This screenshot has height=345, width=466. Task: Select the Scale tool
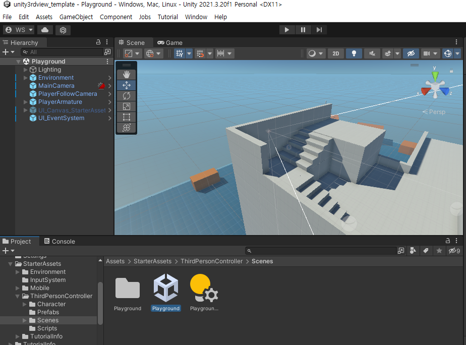pos(126,106)
